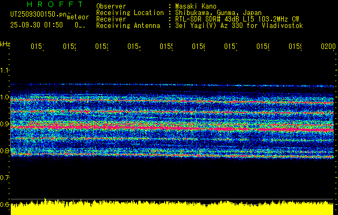
Task: Click the 0155 time marker
Action: click(x=167, y=46)
